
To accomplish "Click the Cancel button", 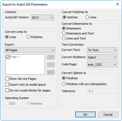I will (x=108, y=115).
